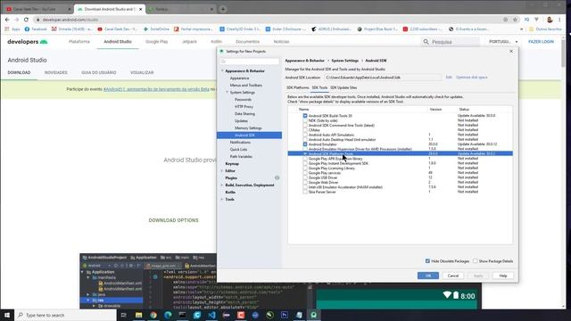Expand the java folder in project tree
Viewport: 571px width, 321px height.
pyautogui.click(x=88, y=294)
